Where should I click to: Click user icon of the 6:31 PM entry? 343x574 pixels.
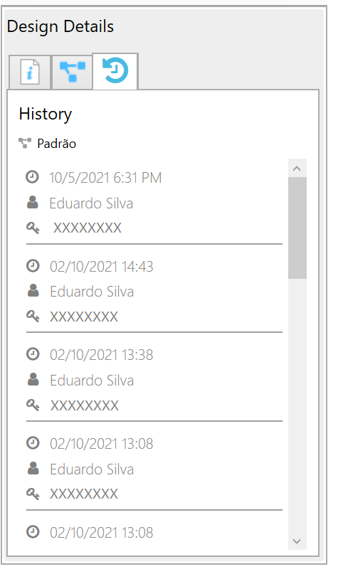point(33,203)
